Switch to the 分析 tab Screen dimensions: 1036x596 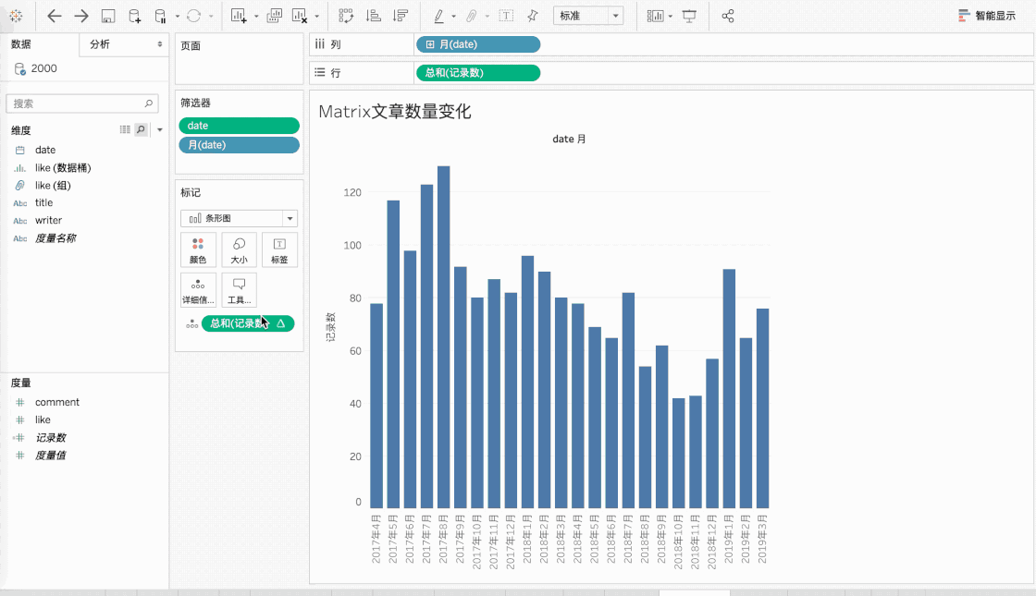pos(100,44)
